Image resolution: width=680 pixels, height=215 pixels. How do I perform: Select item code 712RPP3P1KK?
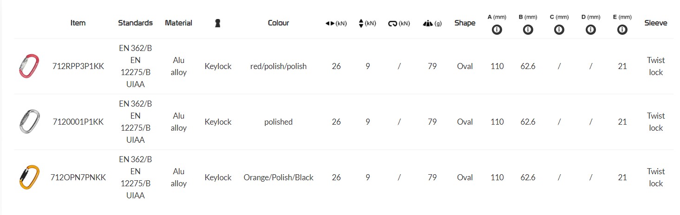coord(78,66)
